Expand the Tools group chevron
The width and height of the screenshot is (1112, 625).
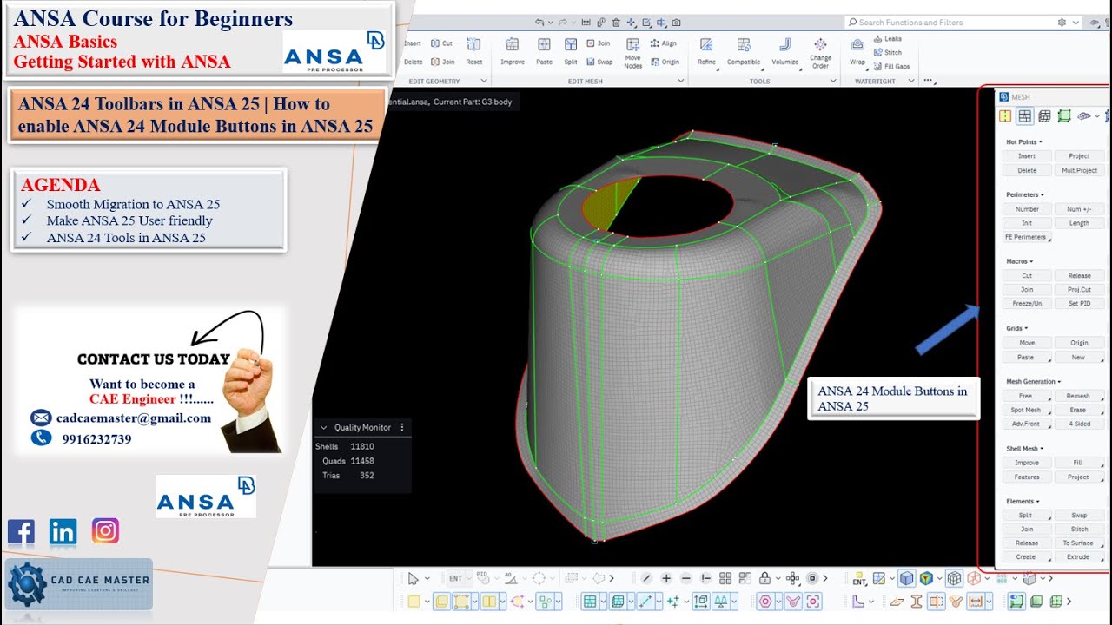(x=833, y=82)
